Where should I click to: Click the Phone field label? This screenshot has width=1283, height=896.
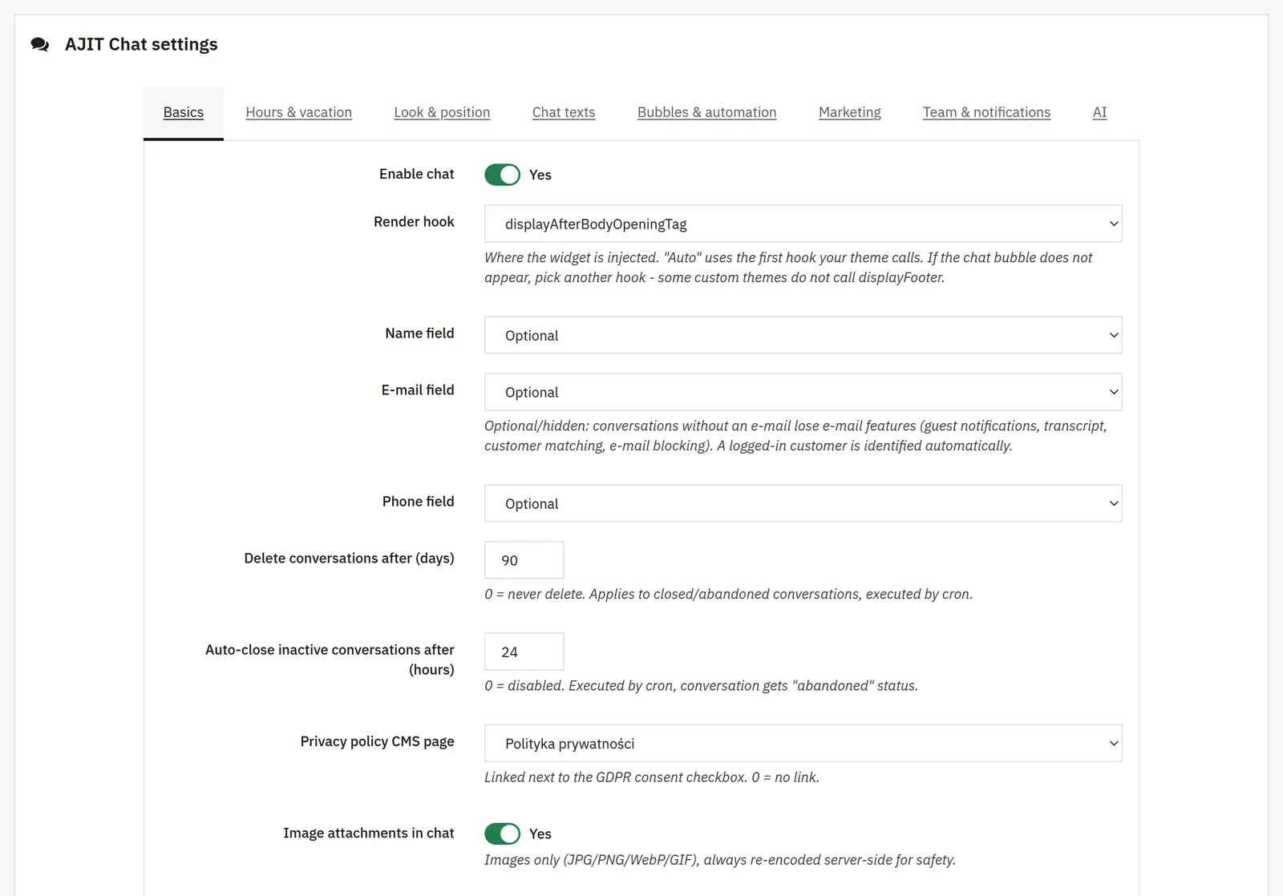coord(419,501)
